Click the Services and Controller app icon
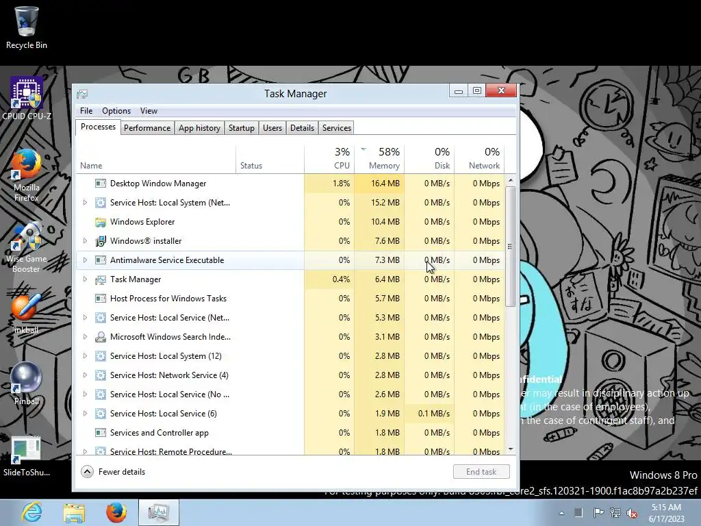Screen dimensions: 701x526 [101, 433]
